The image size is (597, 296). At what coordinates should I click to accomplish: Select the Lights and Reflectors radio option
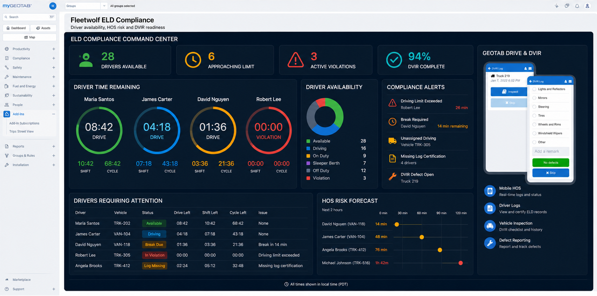(x=535, y=89)
